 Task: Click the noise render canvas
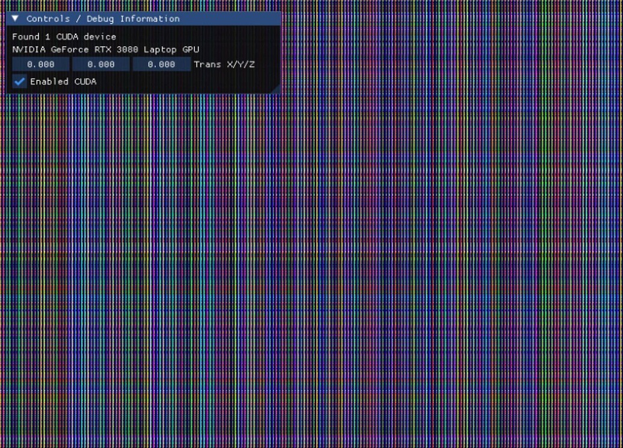(x=421, y=271)
